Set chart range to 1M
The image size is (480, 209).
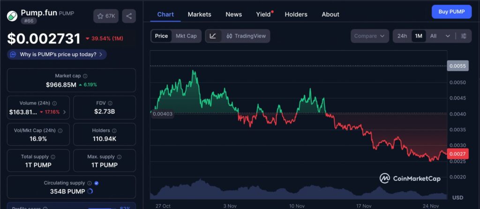click(419, 36)
